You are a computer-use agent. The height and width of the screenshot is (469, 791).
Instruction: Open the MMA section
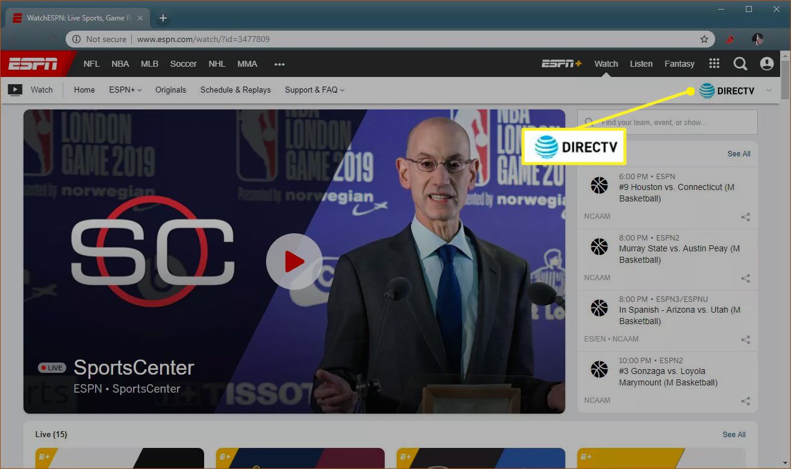click(x=247, y=64)
